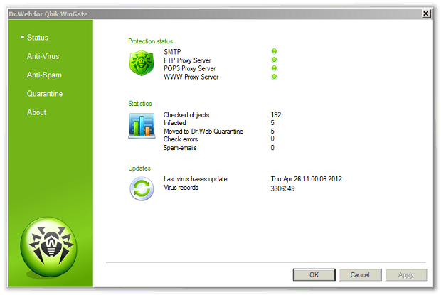
Task: Select the SMTP label
Action: (172, 52)
